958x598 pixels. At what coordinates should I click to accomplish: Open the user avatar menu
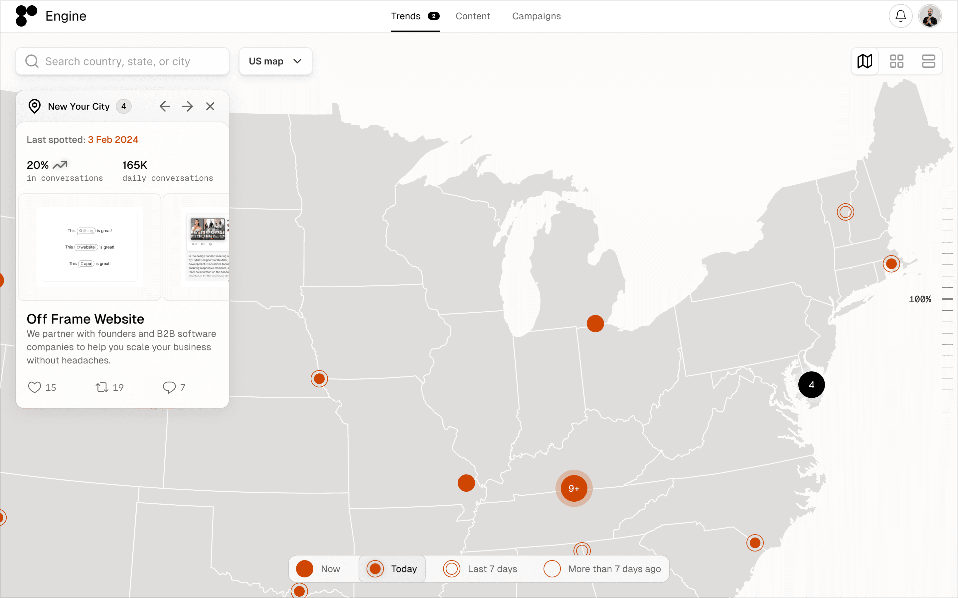tap(929, 16)
